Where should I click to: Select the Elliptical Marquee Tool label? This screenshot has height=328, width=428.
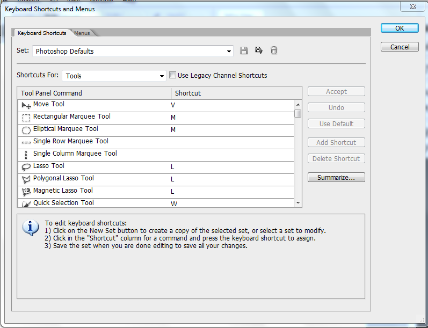click(66, 129)
